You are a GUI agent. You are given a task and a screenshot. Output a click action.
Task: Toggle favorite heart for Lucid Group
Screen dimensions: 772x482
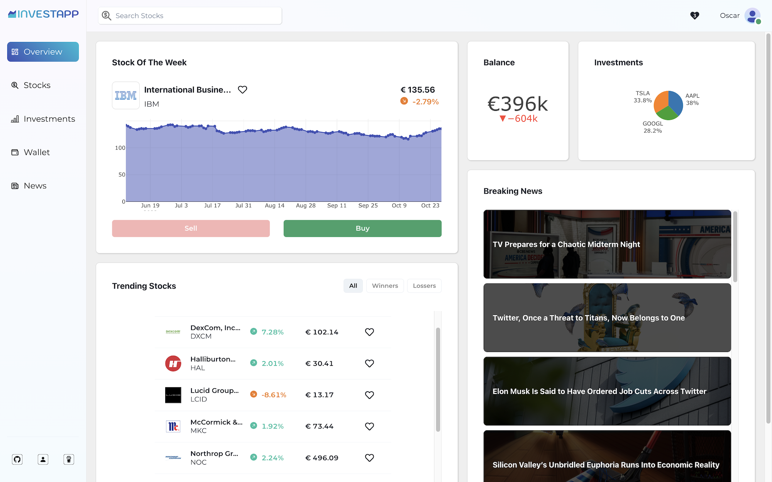369,395
